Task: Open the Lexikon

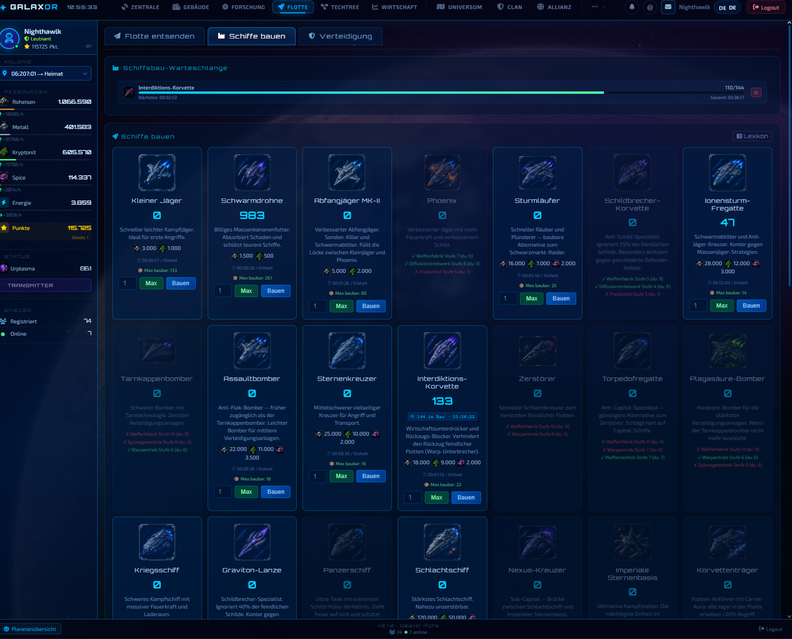Action: [x=752, y=136]
